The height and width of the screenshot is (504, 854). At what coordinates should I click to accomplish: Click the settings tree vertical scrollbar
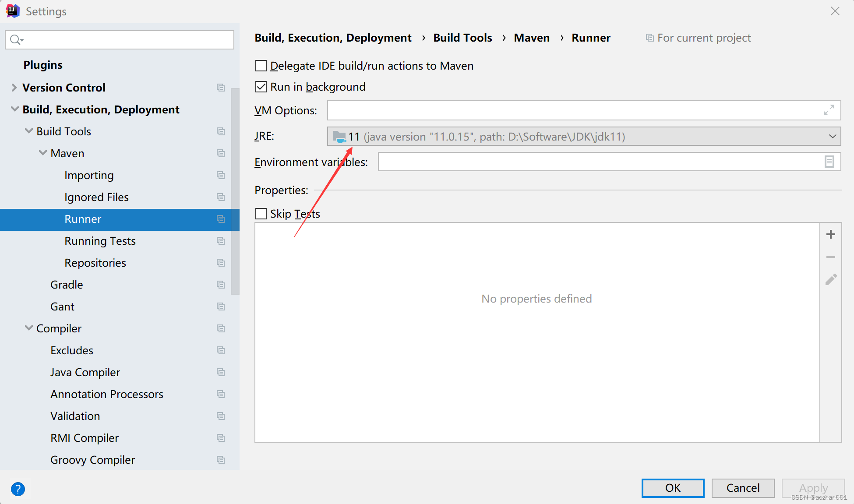point(235,191)
